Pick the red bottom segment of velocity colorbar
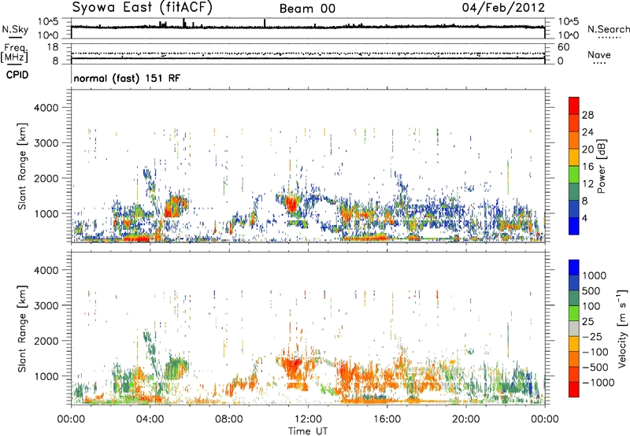 [x=574, y=390]
